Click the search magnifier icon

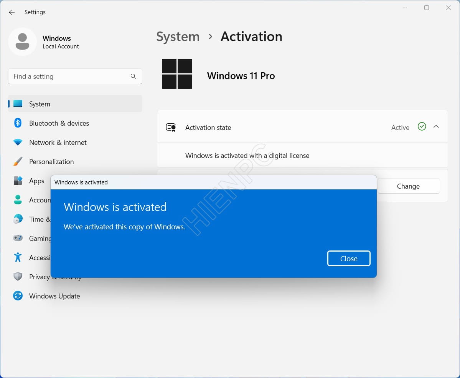[x=133, y=76]
